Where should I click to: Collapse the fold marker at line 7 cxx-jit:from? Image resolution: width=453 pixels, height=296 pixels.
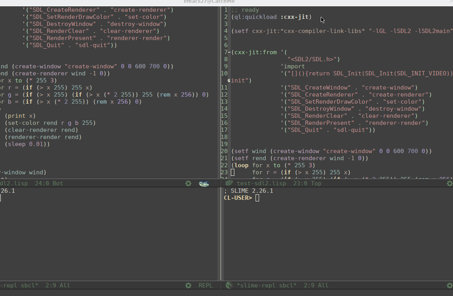[229, 52]
